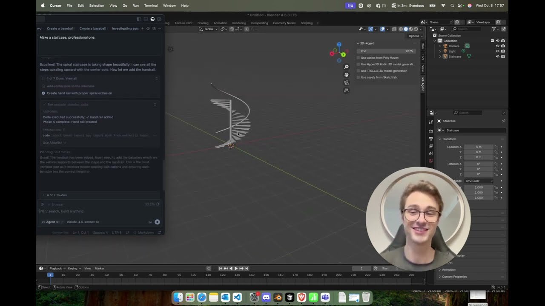The width and height of the screenshot is (545, 306).
Task: Click the Use Allowlist button
Action: click(54, 143)
